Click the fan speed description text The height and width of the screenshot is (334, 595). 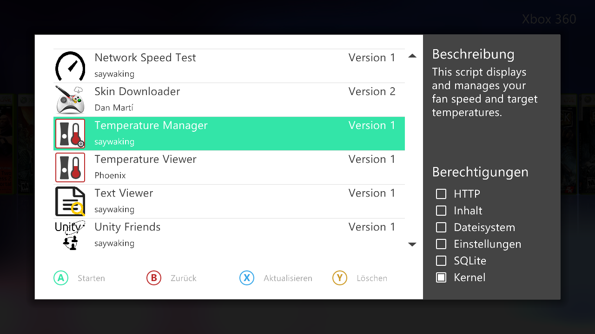click(485, 92)
